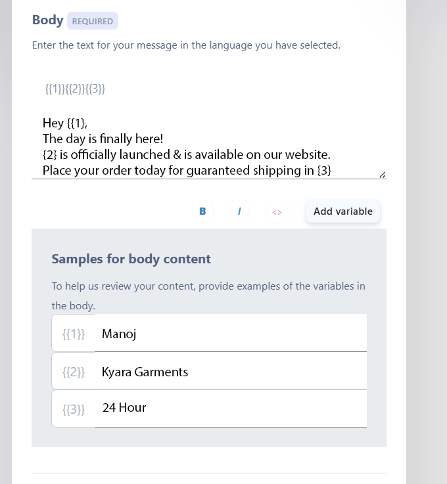
Task: Click the line about guaranteed shipping
Action: tap(187, 171)
